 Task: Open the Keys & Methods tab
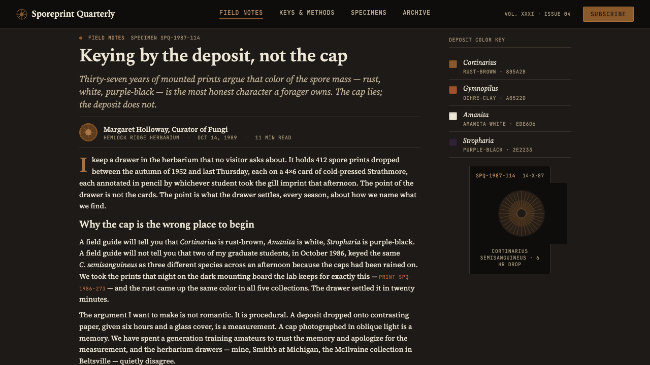[x=307, y=13]
